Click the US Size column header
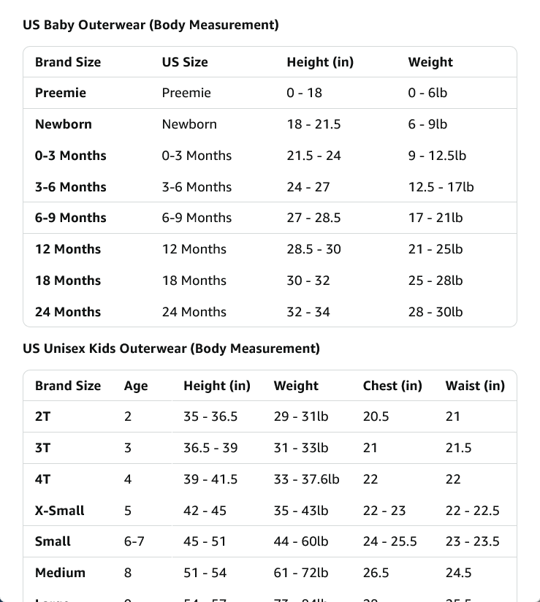This screenshot has width=540, height=602. point(185,62)
